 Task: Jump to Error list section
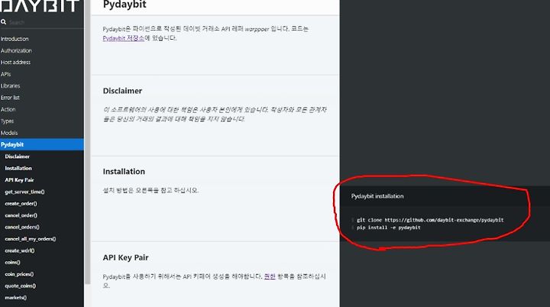(x=10, y=98)
